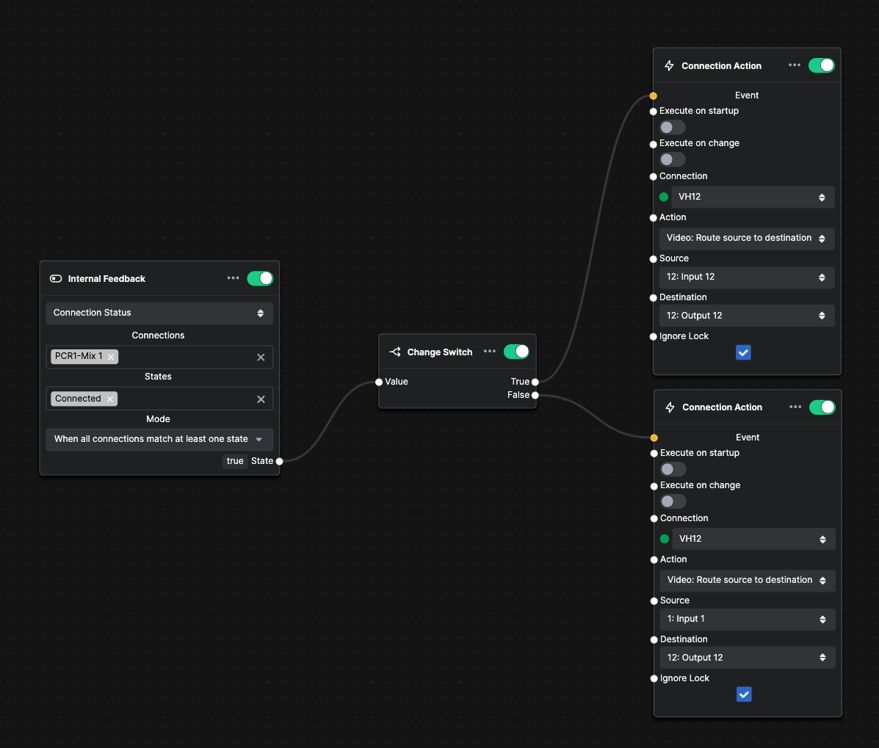Toggle Execute on startup in top Connection Action
This screenshot has width=879, height=748.
(x=672, y=127)
